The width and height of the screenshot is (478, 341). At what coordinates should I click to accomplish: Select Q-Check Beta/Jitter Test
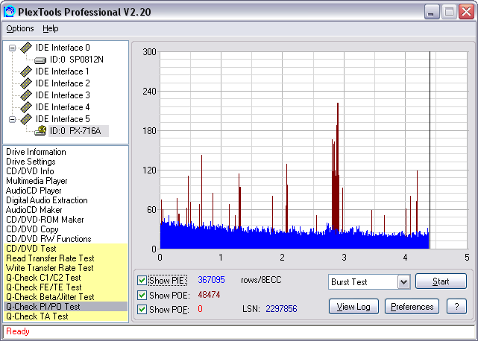click(50, 297)
